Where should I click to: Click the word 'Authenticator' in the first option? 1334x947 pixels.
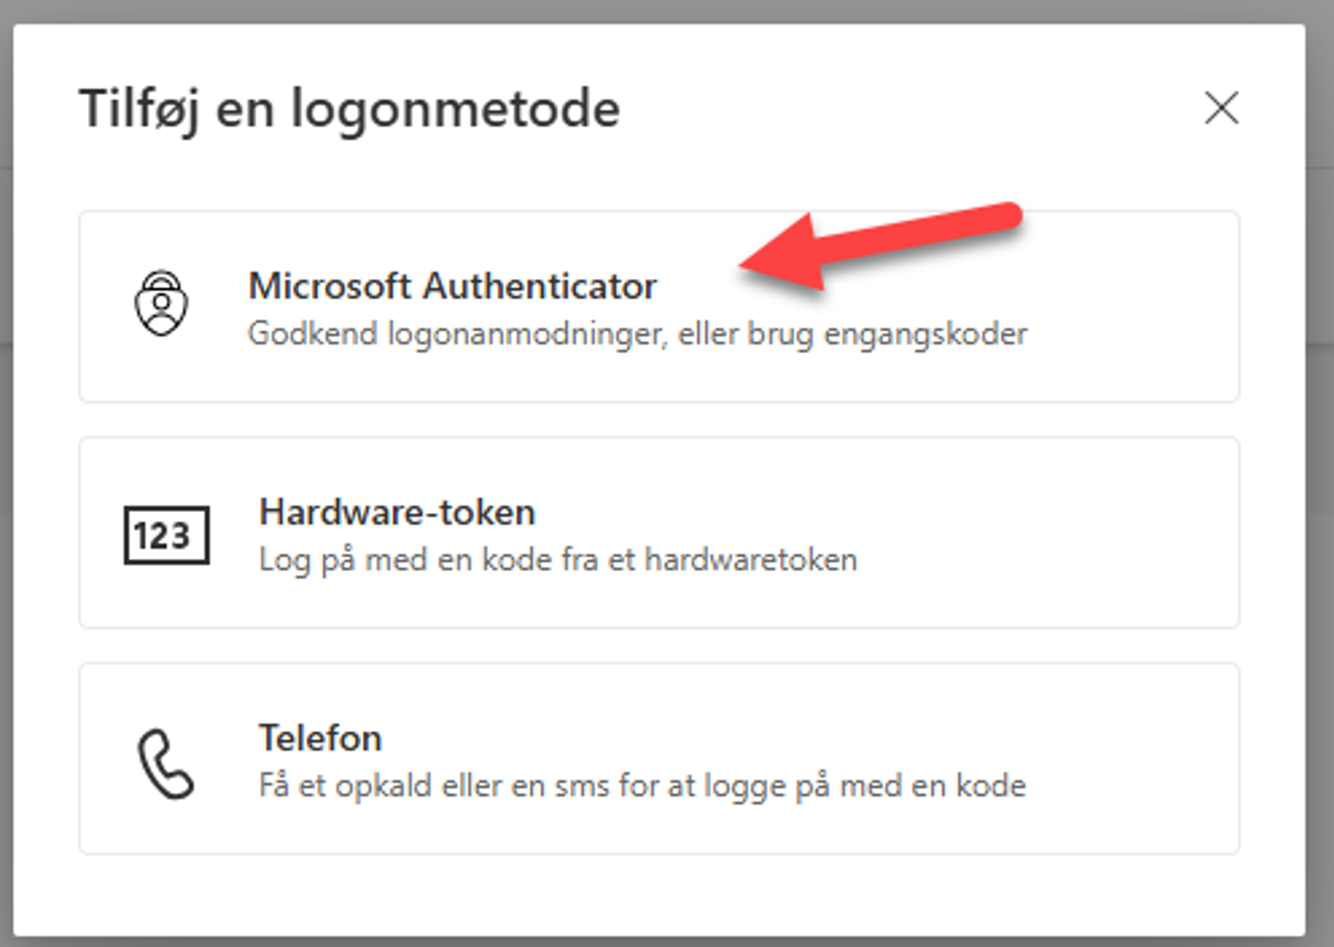(x=540, y=286)
